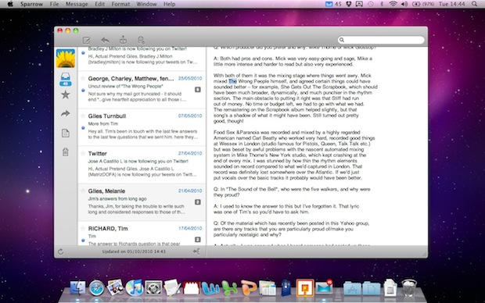Image resolution: width=485 pixels, height=303 pixels.
Task: Star the Twitter Jose A Castillo message
Action: coord(83,153)
